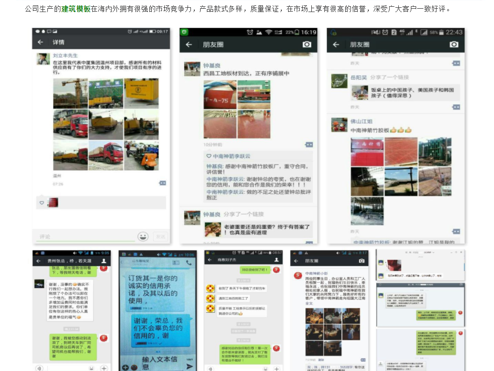Tap camera icon in 22:43 朋友圈 screenshot

[x=453, y=44]
